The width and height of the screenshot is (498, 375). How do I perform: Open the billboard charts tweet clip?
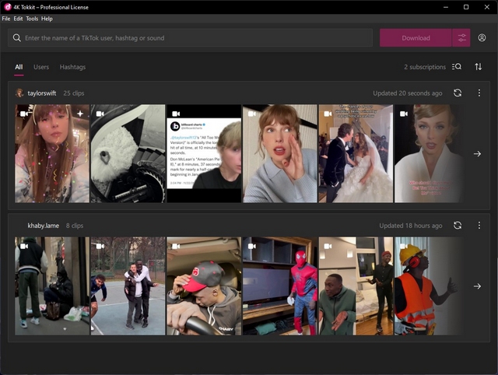204,153
